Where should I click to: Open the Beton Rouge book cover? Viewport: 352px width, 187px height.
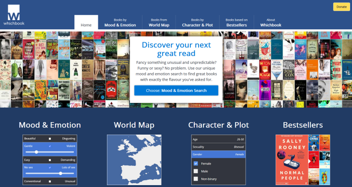(265, 70)
